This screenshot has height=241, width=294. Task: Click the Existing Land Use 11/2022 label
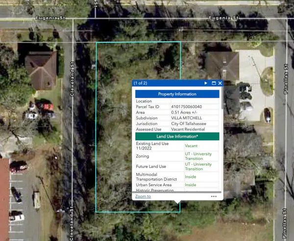[152, 146]
